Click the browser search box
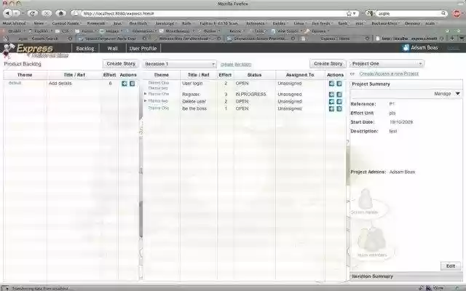The width and height of the screenshot is (466, 291). pos(409,13)
